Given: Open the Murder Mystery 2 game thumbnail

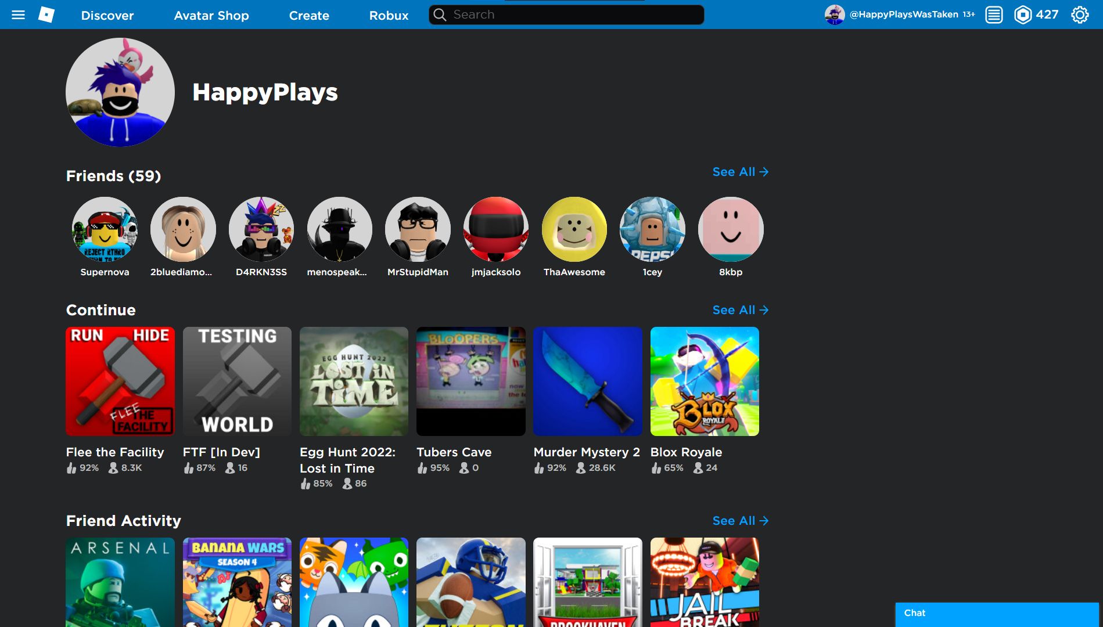Looking at the screenshot, I should click(588, 381).
